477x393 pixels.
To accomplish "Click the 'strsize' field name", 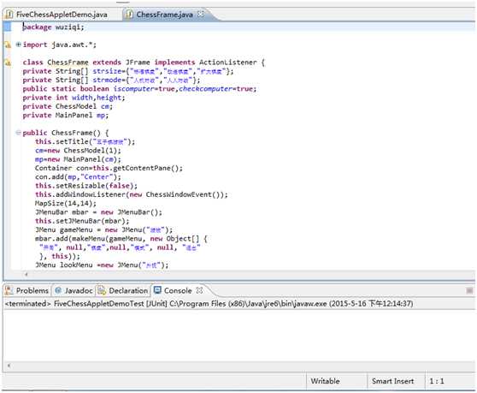I will point(107,71).
